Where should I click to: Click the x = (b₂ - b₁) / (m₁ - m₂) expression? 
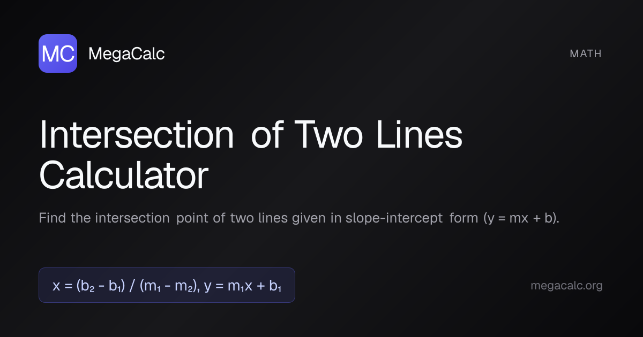click(125, 286)
